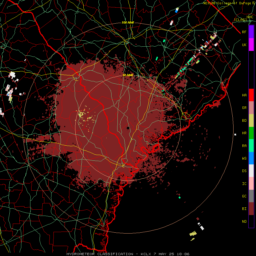Click the KCLX radar site identifier

146,254
